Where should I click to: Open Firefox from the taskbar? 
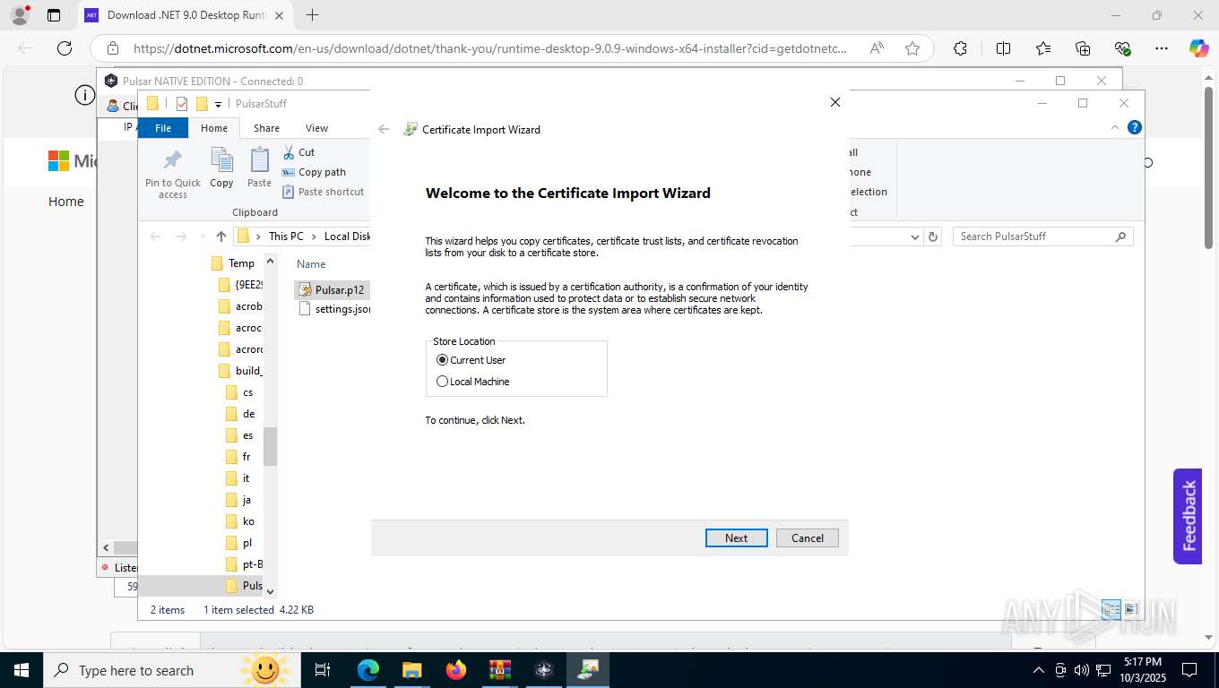(456, 670)
